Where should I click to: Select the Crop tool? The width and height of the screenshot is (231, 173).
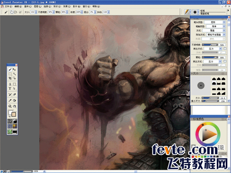[x=10, y=78]
